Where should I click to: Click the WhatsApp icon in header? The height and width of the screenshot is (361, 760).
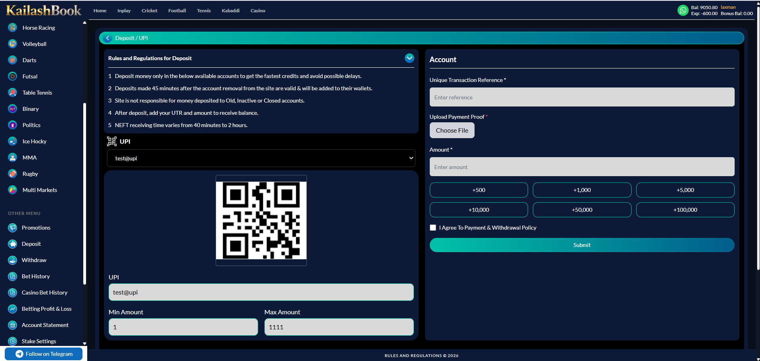pos(683,10)
